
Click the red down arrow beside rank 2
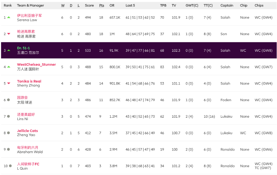(9, 34)
